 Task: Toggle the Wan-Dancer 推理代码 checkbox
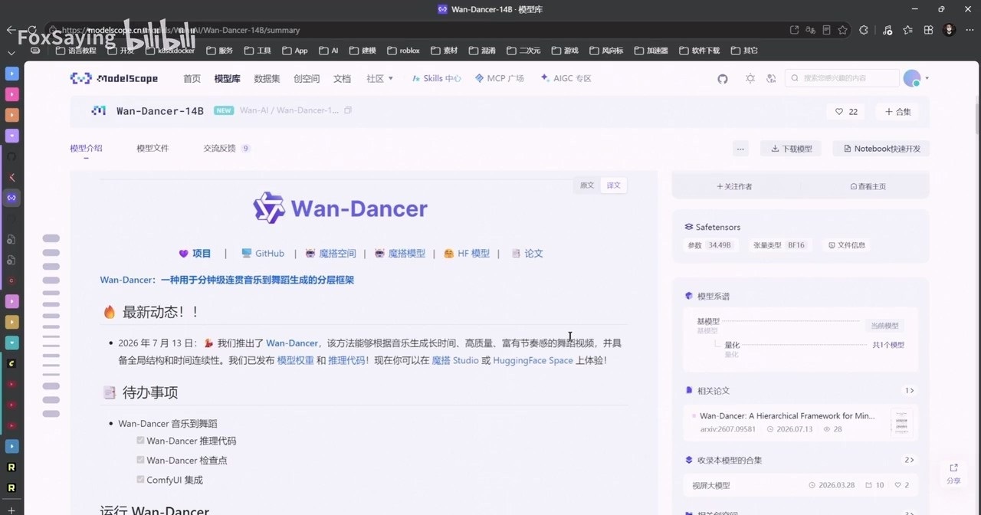click(140, 441)
